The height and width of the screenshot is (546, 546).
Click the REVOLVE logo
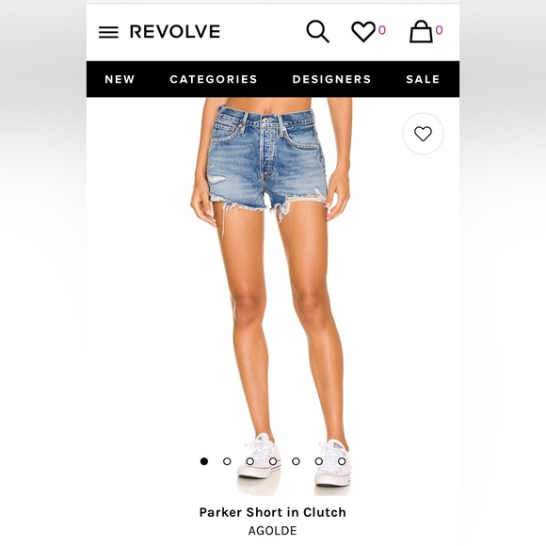[175, 31]
